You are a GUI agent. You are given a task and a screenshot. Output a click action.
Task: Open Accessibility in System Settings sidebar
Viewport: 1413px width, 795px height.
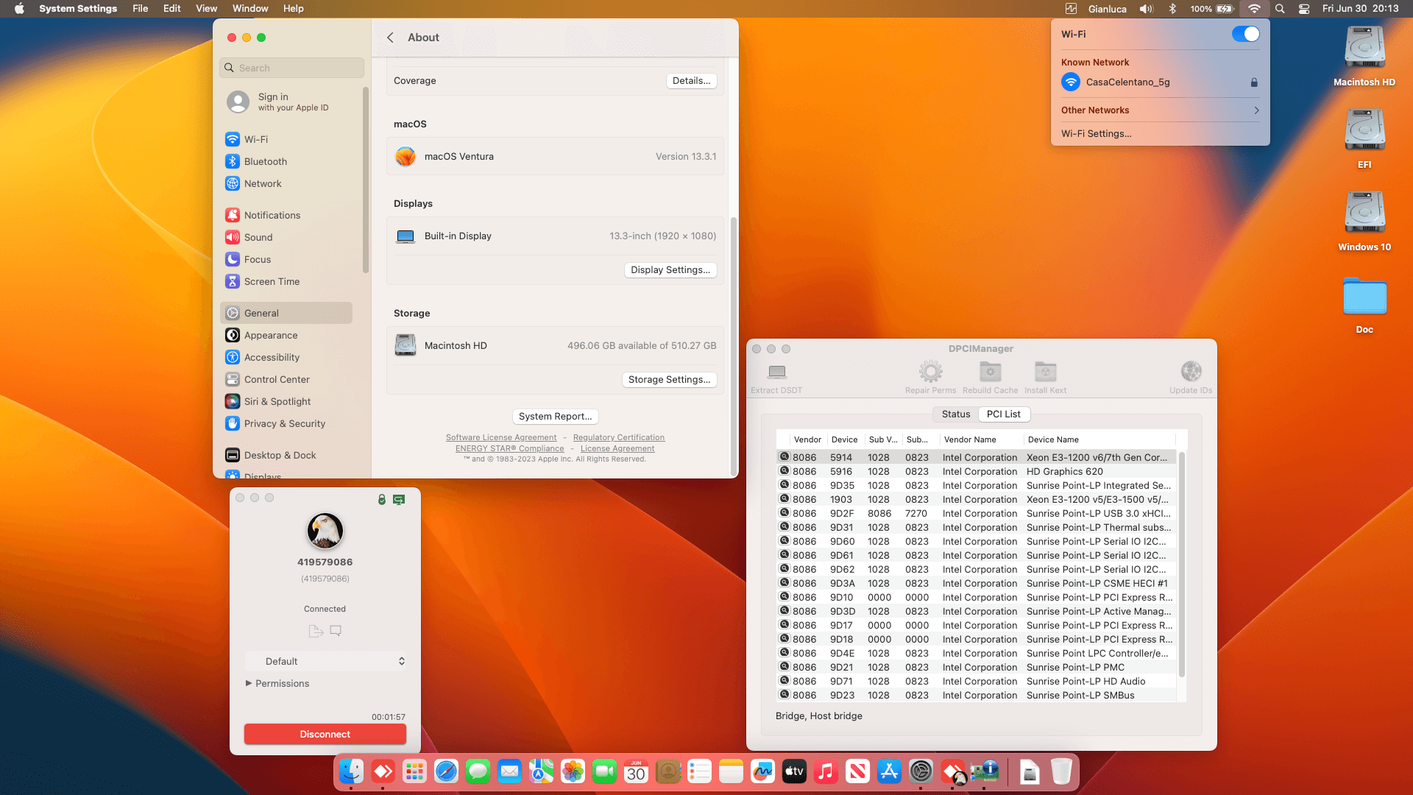coord(286,357)
